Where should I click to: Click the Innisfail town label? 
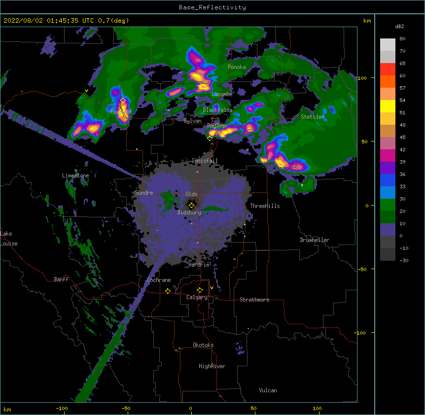point(205,161)
